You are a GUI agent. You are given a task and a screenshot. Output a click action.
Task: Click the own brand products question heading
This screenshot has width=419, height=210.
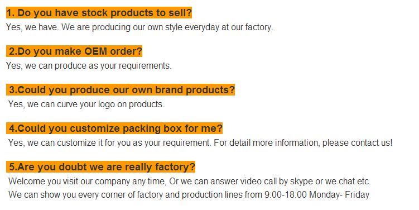click(121, 89)
